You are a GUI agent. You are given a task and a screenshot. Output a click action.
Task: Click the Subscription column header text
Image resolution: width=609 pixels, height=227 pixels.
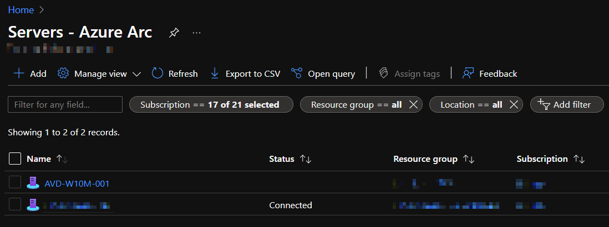(542, 159)
